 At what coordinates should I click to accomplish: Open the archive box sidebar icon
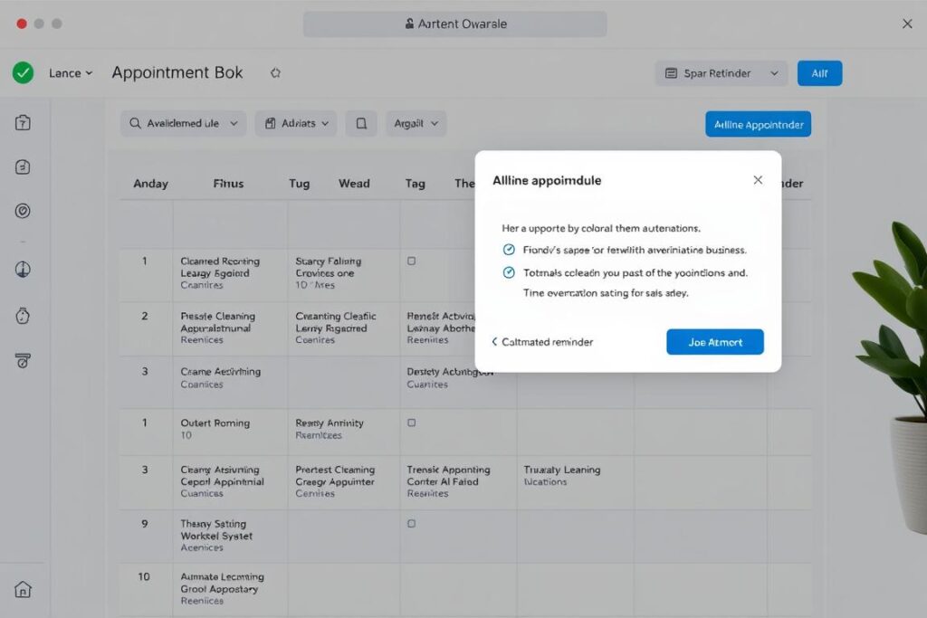pyautogui.click(x=24, y=360)
